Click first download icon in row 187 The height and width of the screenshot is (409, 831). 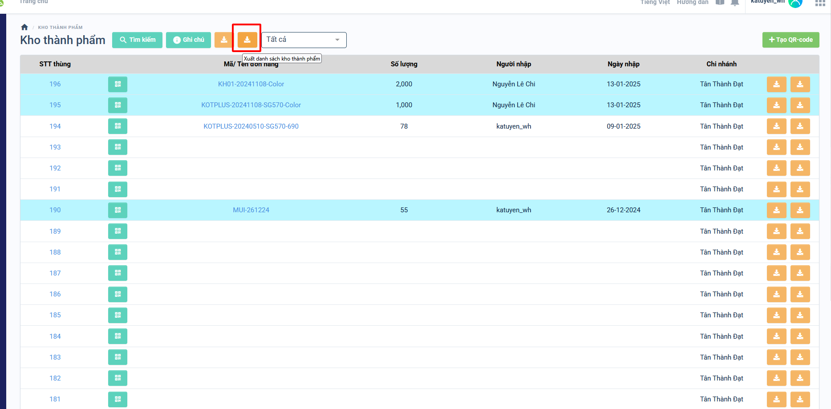777,273
